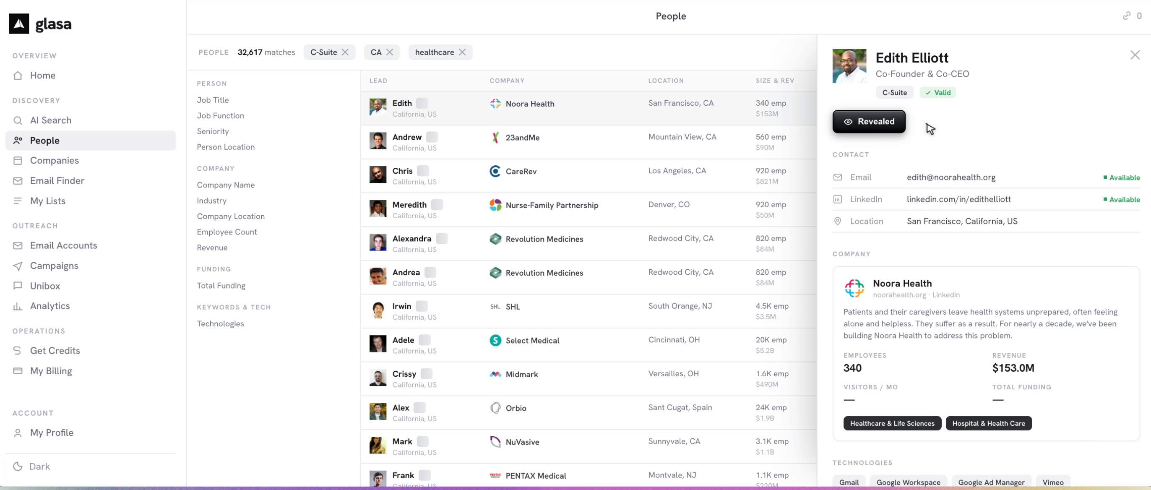Open Home from the sidebar
Image resolution: width=1151 pixels, height=490 pixels.
coord(90,76)
